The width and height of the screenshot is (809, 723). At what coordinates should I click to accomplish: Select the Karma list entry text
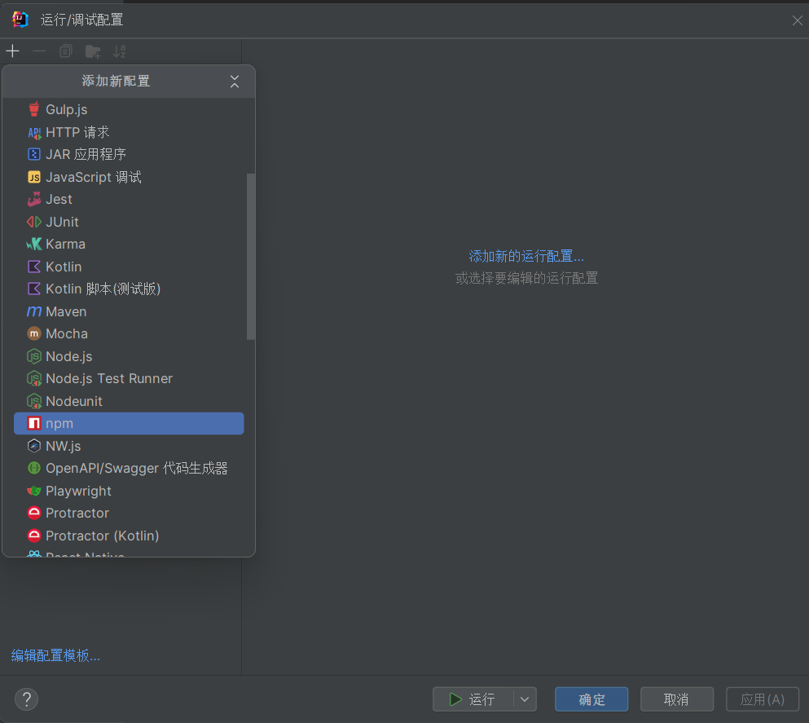65,244
